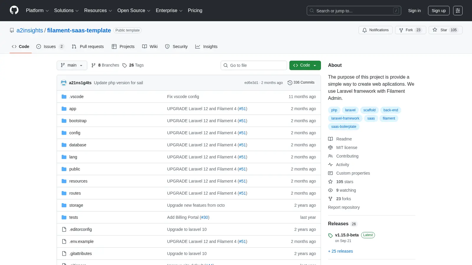
Task: Click the star icon to star repository
Action: pos(435,30)
